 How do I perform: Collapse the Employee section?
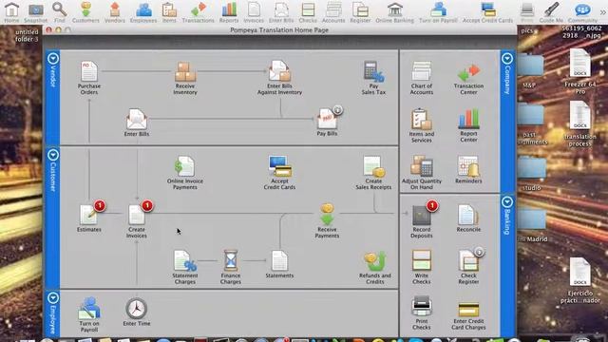53,298
